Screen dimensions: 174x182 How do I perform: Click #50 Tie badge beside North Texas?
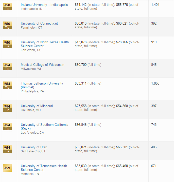tap(7, 44)
